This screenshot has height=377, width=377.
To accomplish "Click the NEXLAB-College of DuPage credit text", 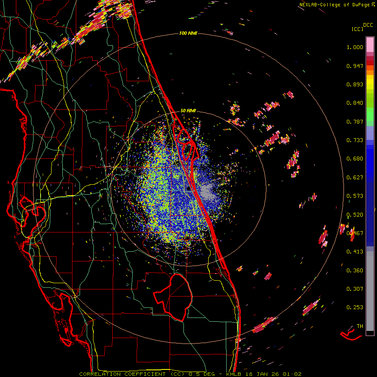I will point(335,5).
